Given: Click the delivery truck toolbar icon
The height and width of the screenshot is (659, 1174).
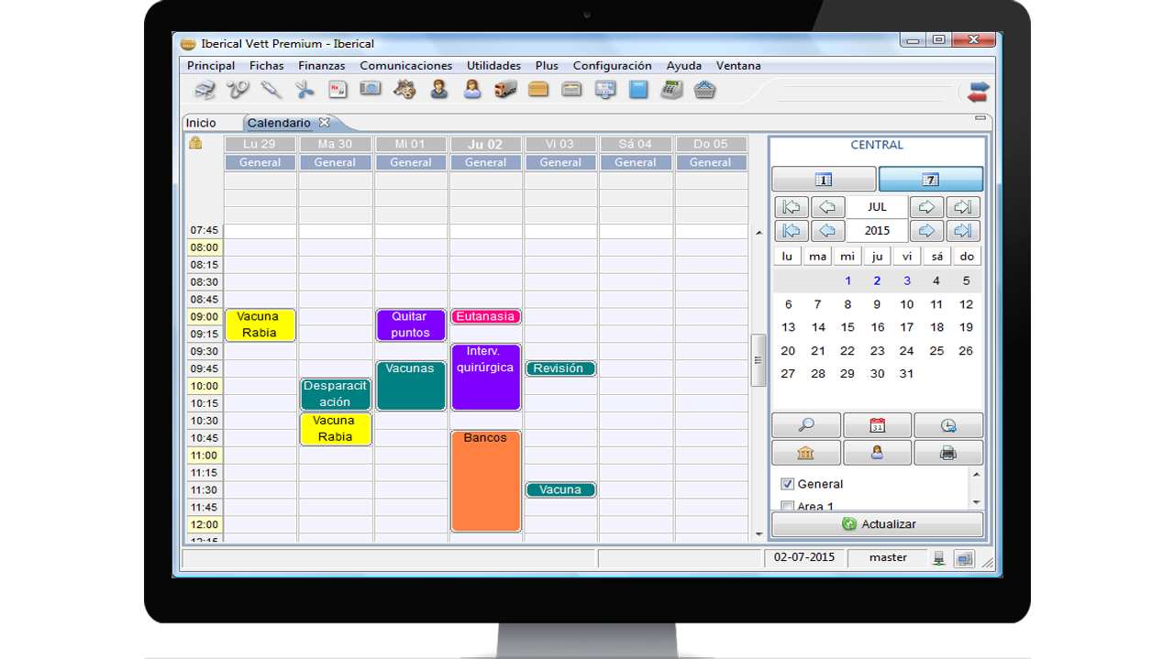Looking at the screenshot, I should [505, 90].
